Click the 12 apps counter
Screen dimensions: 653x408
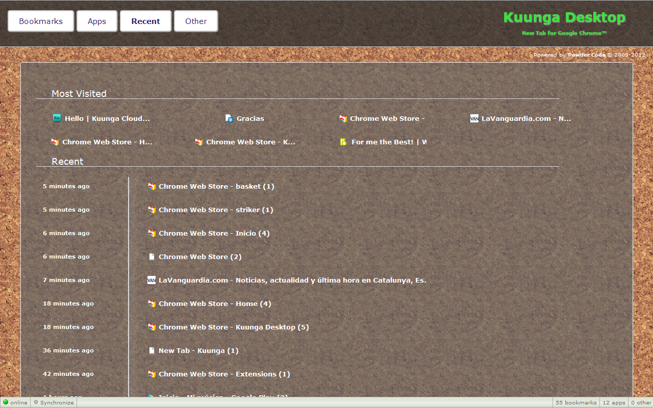click(x=614, y=402)
